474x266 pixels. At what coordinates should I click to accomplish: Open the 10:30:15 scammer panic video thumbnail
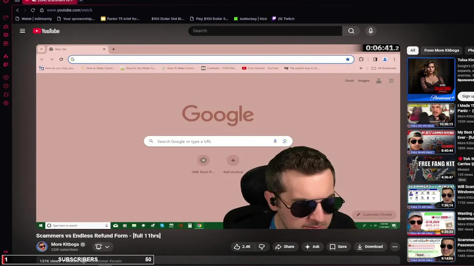(431, 116)
